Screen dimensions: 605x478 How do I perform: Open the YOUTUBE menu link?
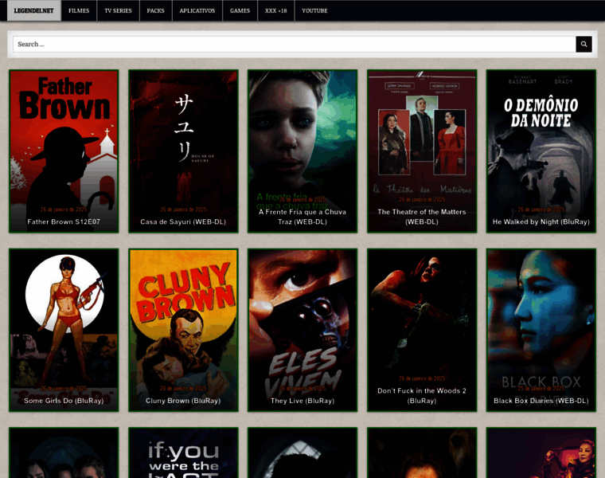pyautogui.click(x=314, y=11)
